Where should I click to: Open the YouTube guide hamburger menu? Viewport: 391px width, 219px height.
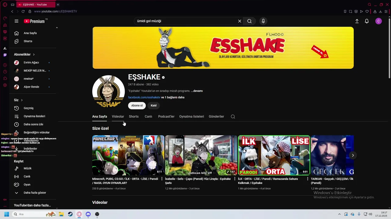(16, 21)
